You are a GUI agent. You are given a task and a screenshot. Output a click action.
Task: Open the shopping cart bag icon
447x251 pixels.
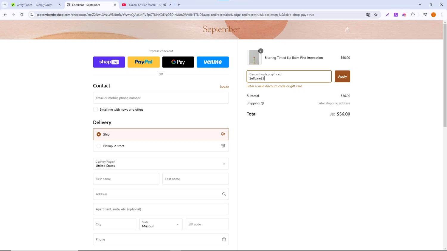(x=347, y=30)
